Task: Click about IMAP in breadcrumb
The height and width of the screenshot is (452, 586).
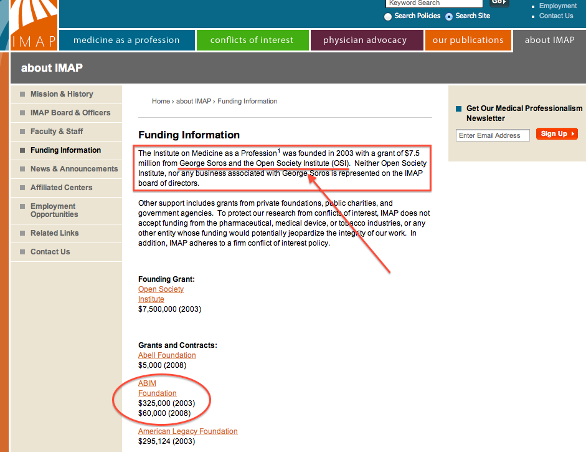Action: click(194, 101)
